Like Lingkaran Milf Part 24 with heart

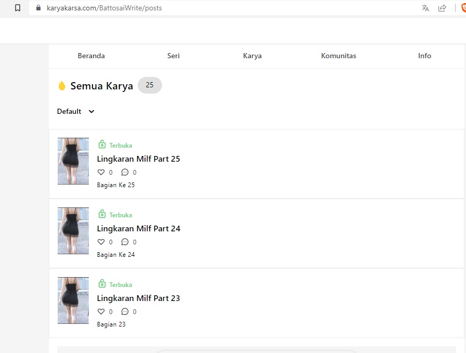click(x=101, y=242)
